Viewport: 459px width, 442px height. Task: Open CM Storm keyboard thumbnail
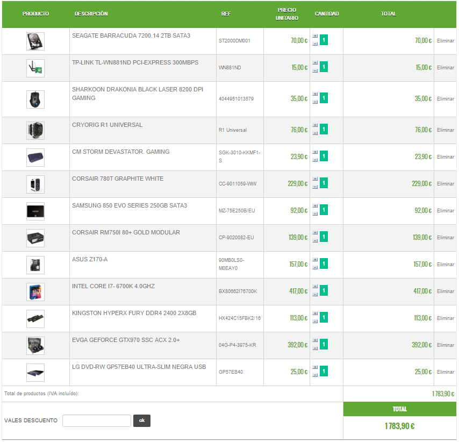coord(35,158)
